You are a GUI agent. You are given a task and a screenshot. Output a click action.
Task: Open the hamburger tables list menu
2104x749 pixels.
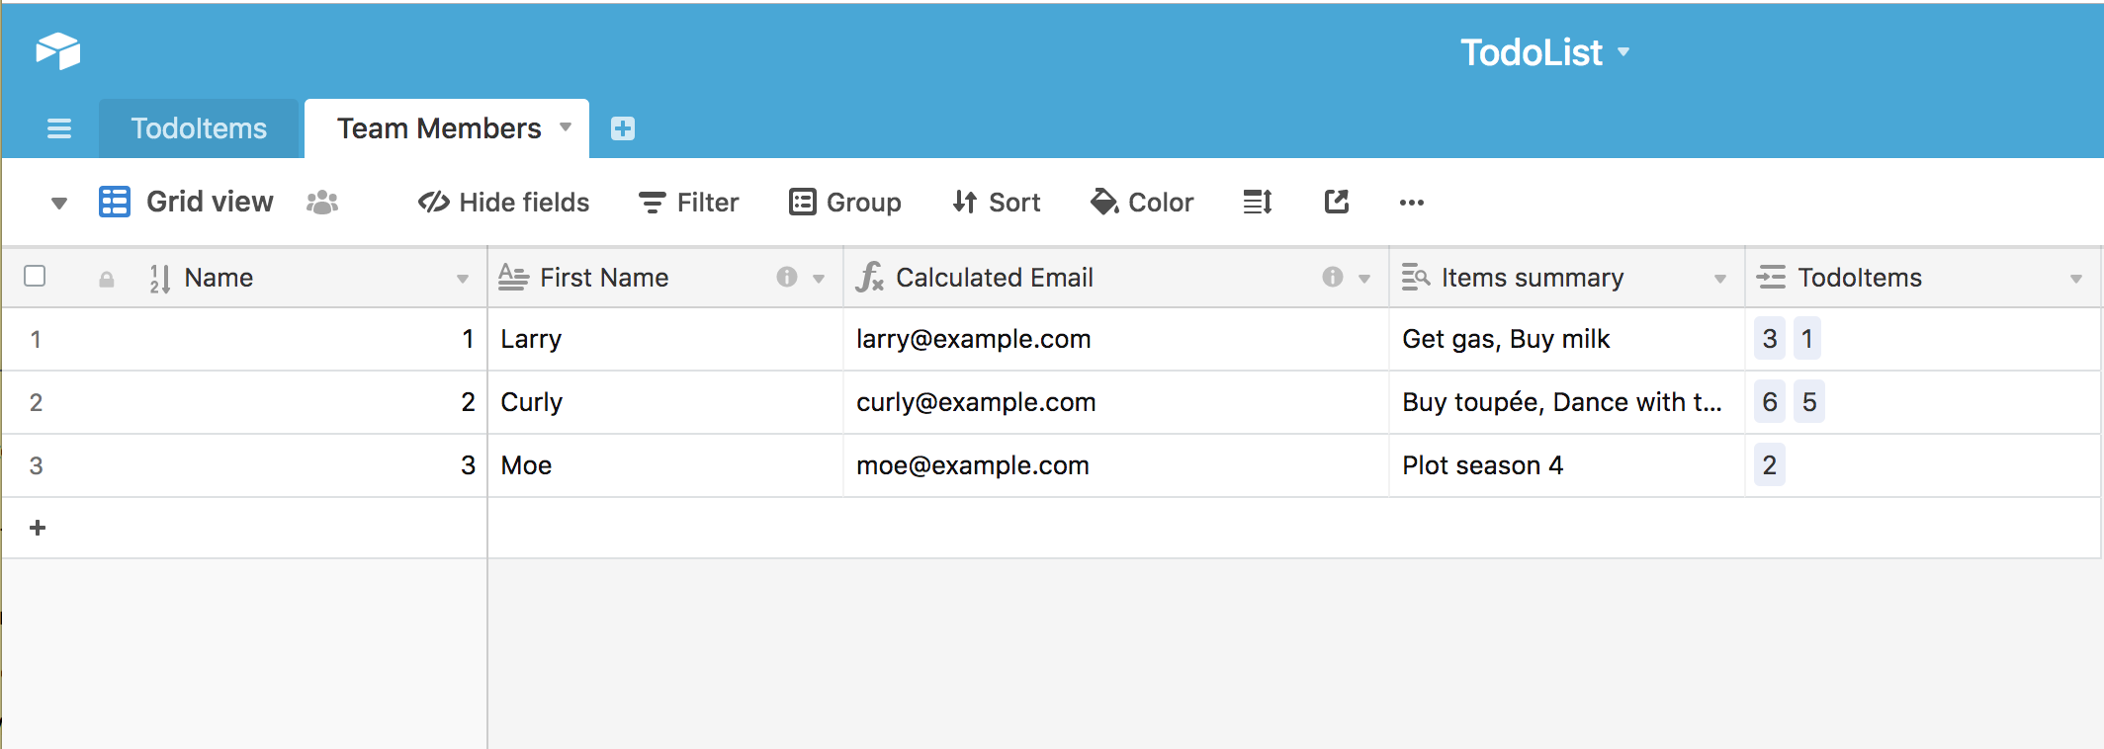pos(59,128)
